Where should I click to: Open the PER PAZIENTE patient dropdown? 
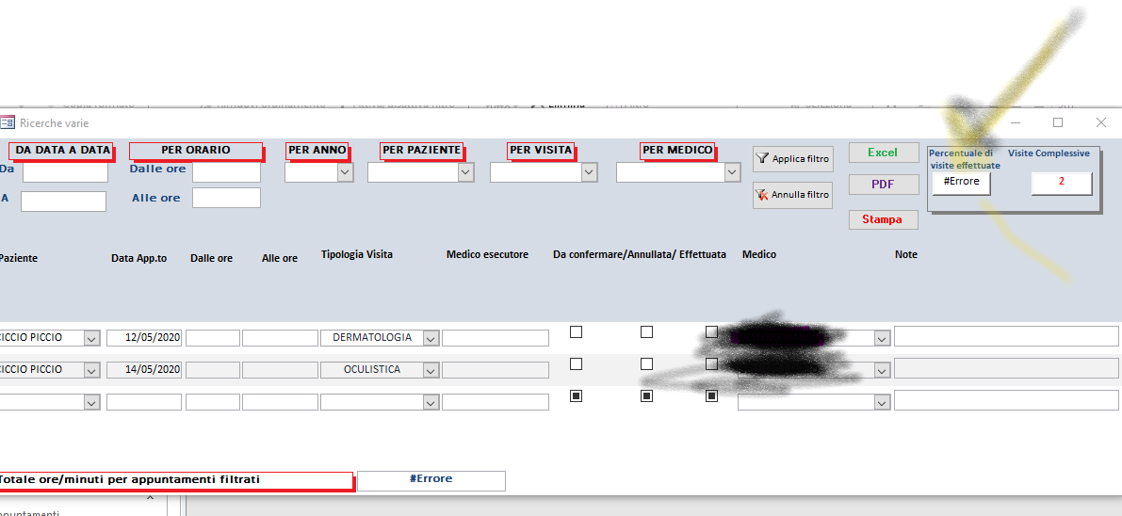click(465, 172)
